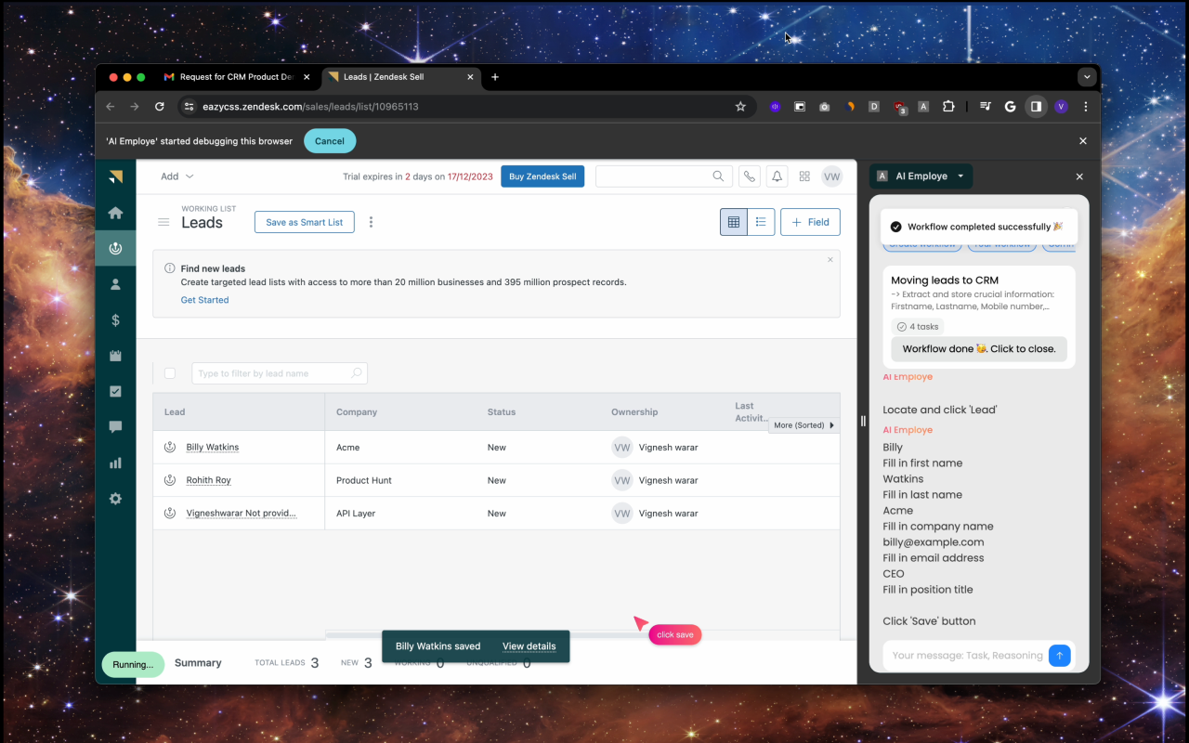Open the notifications bell icon
Viewport: 1189px width, 743px height.
777,176
